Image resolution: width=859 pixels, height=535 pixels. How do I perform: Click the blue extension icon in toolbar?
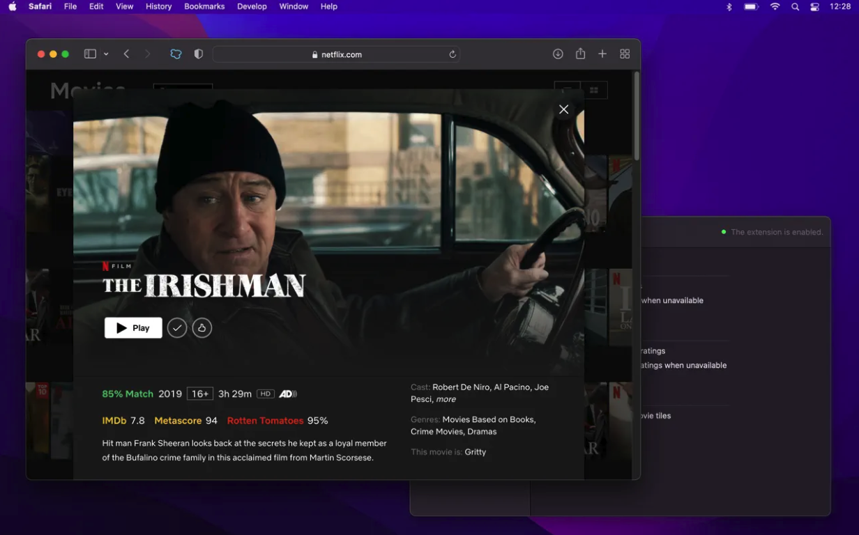point(176,54)
